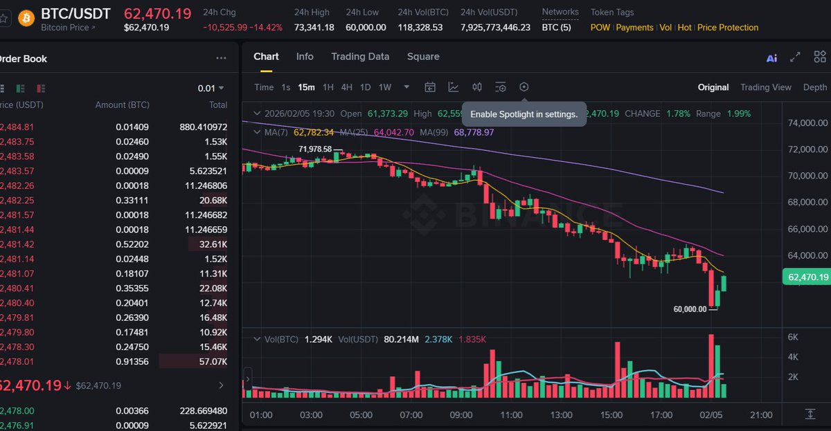Select the Original chart view
The width and height of the screenshot is (831, 431).
tap(713, 87)
